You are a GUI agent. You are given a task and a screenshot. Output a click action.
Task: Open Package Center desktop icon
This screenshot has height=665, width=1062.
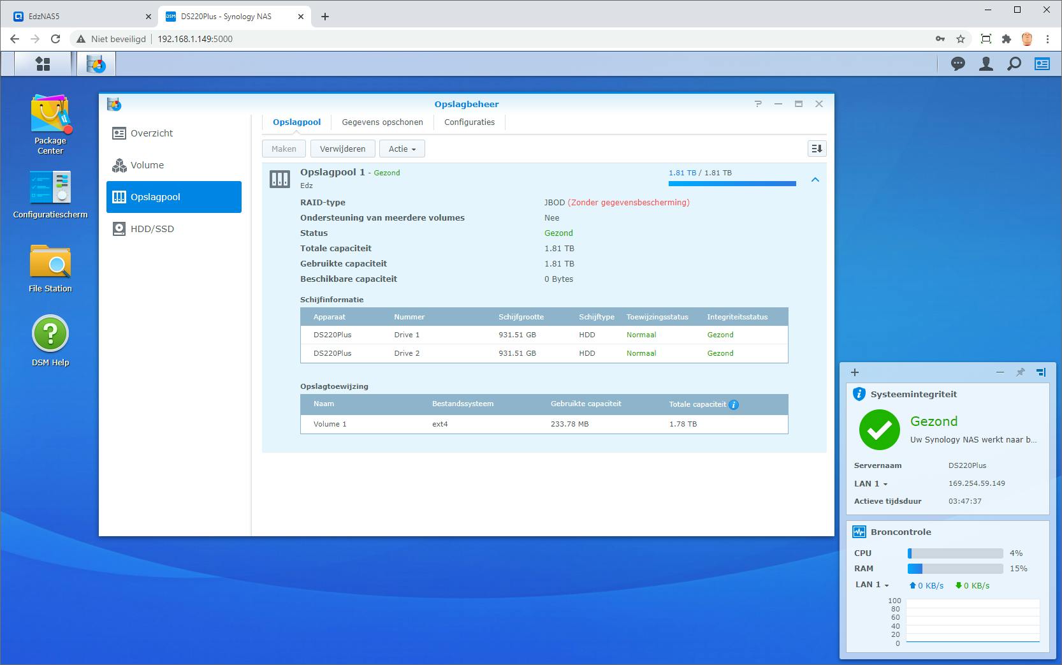[x=50, y=116]
